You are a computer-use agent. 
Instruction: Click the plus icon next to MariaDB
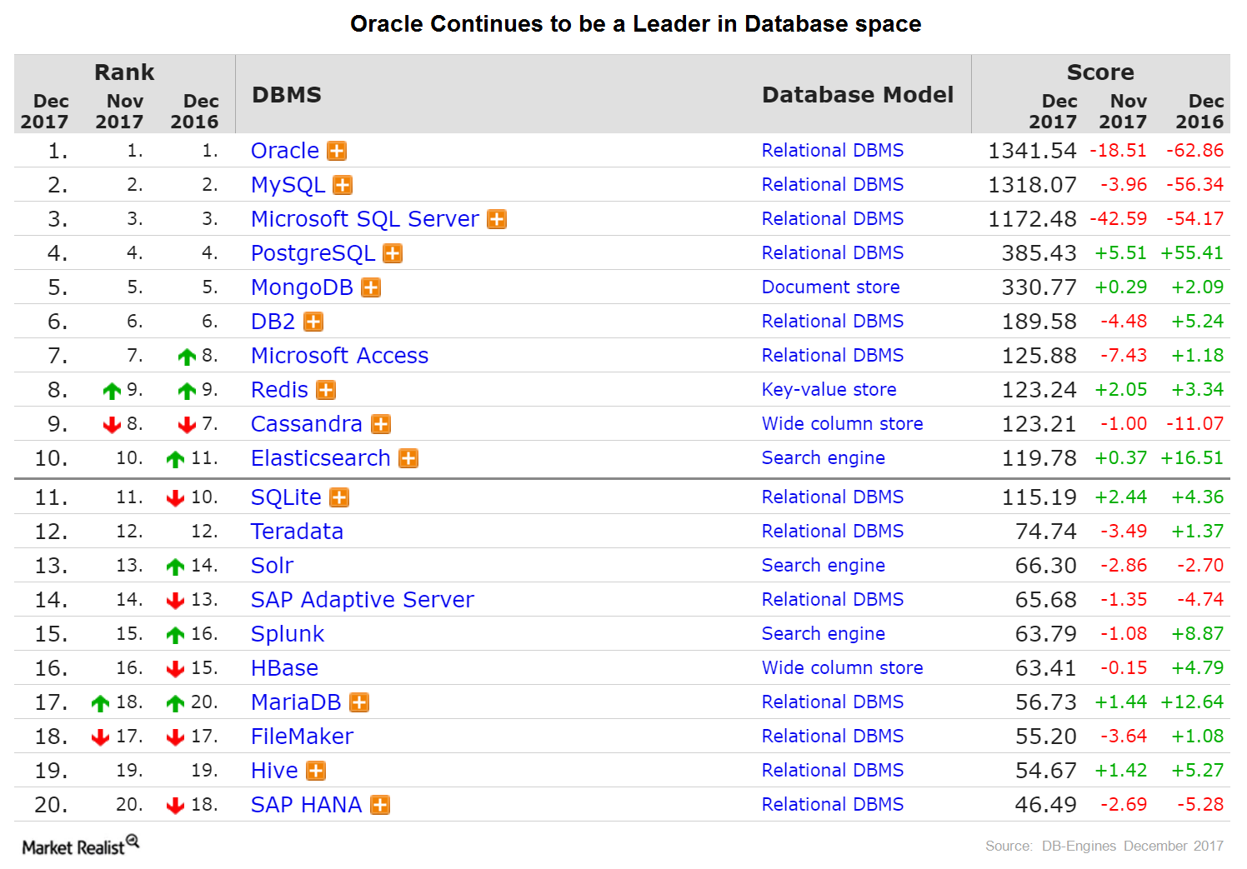359,702
